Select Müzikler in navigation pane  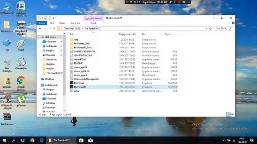coord(51,103)
